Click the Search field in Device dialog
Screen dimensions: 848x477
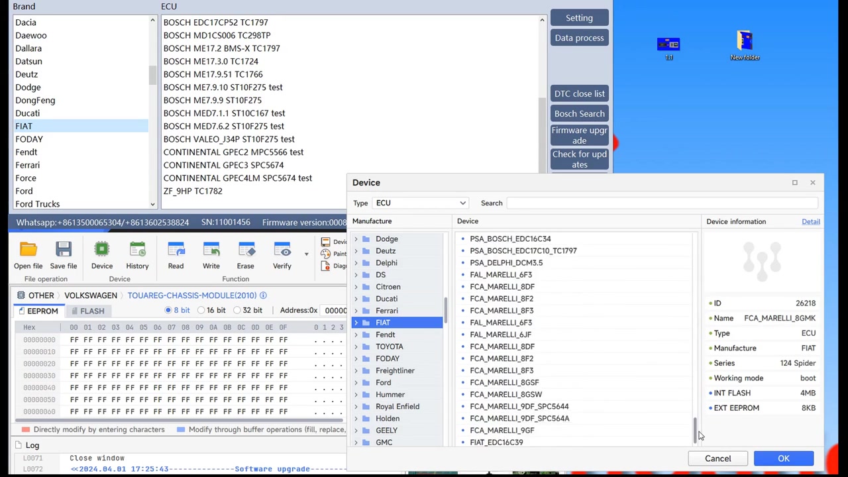coord(662,203)
